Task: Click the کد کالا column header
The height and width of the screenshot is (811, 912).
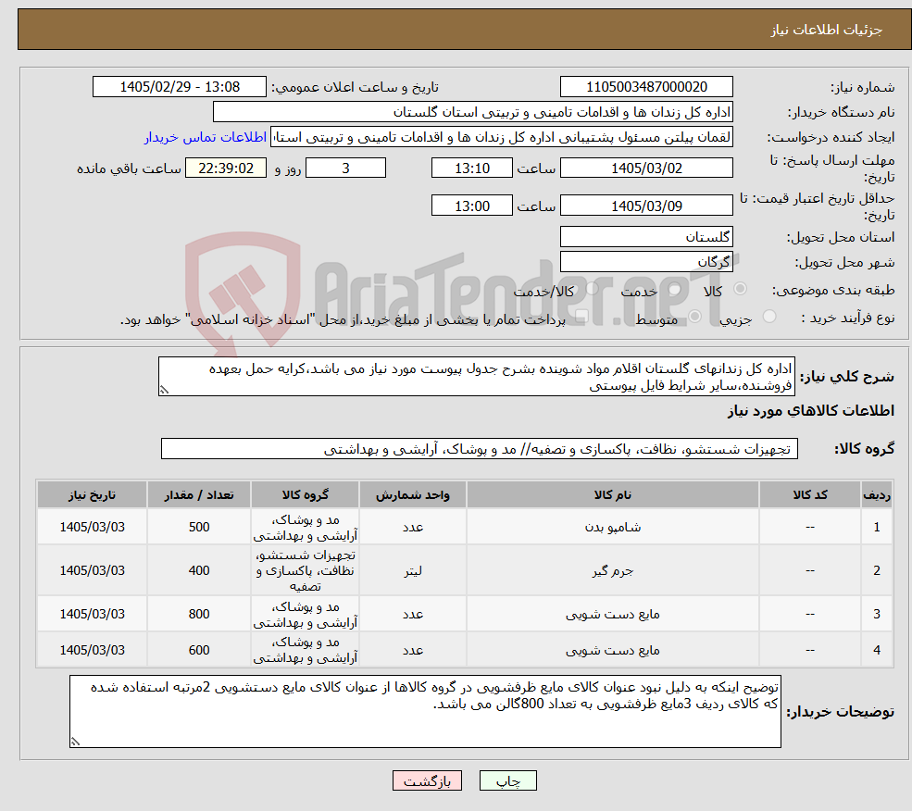Action: click(x=809, y=494)
